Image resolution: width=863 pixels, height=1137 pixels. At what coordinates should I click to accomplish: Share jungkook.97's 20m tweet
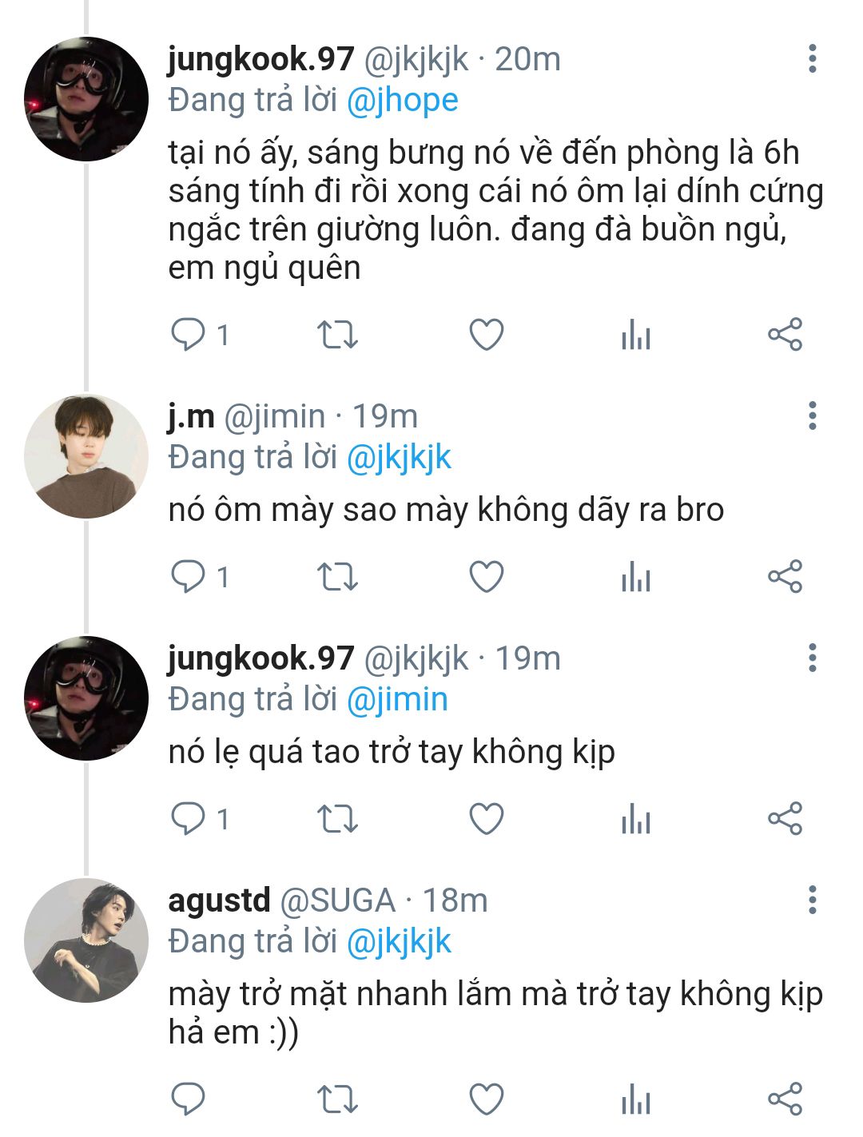(785, 335)
